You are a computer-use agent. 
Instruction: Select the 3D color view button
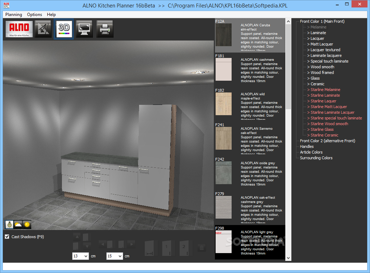(64, 29)
